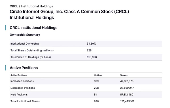Click the large Active Positions section heading
The height and width of the screenshot is (108, 170).
click(x=24, y=68)
